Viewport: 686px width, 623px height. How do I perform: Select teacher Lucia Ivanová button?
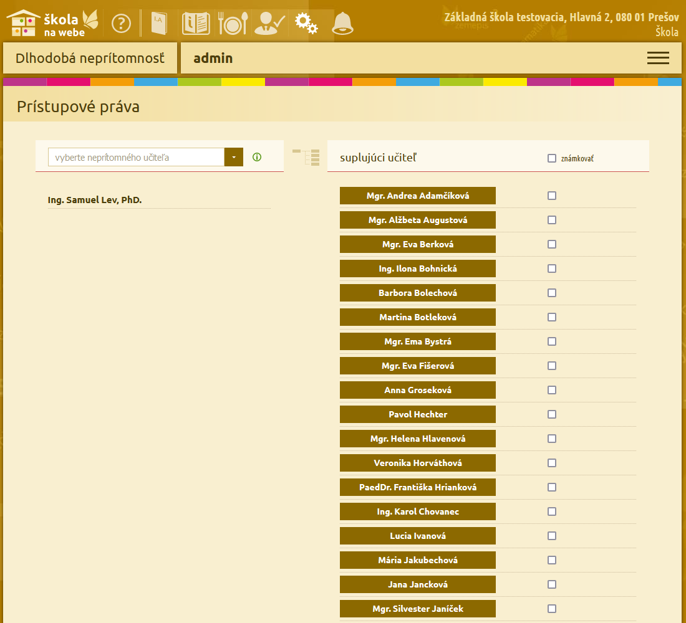coord(418,536)
